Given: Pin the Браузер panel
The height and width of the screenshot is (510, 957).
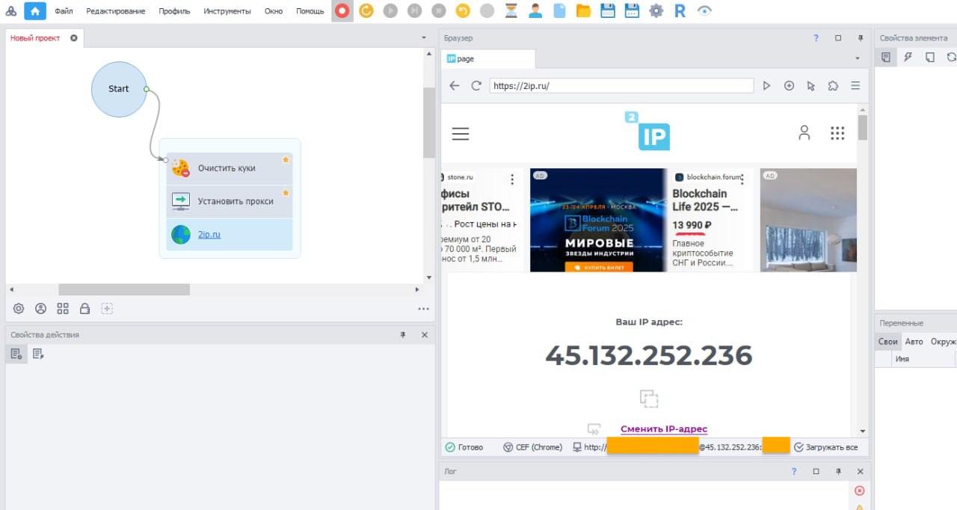Looking at the screenshot, I should 861,38.
